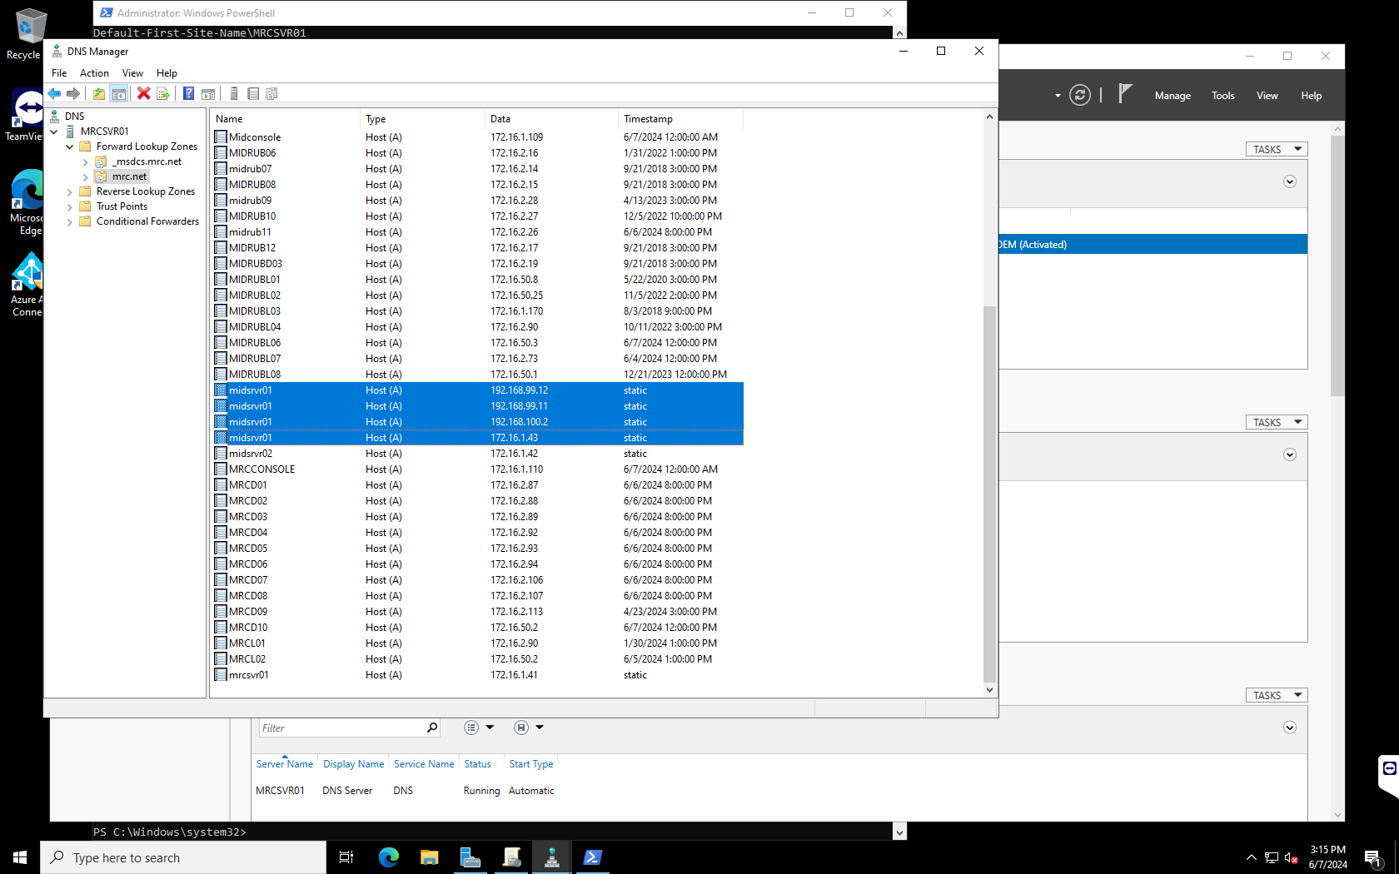Viewport: 1399px width, 874px height.
Task: Click the circled save icon near the Filter box
Action: tap(523, 727)
